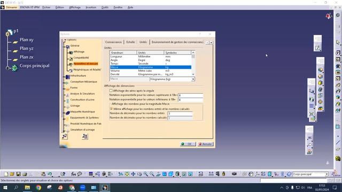The width and height of the screenshot is (342, 192).
Task: Collapse the Général node in options tree
Action: point(64,46)
